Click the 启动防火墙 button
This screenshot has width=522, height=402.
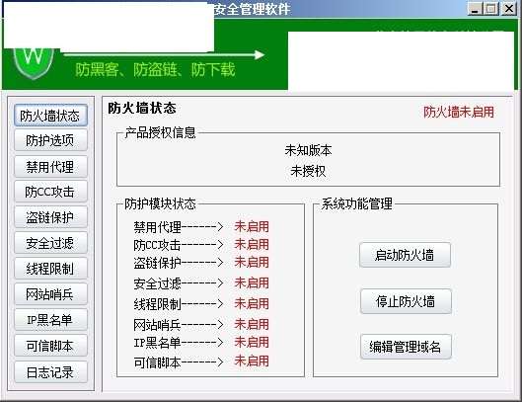pyautogui.click(x=405, y=255)
